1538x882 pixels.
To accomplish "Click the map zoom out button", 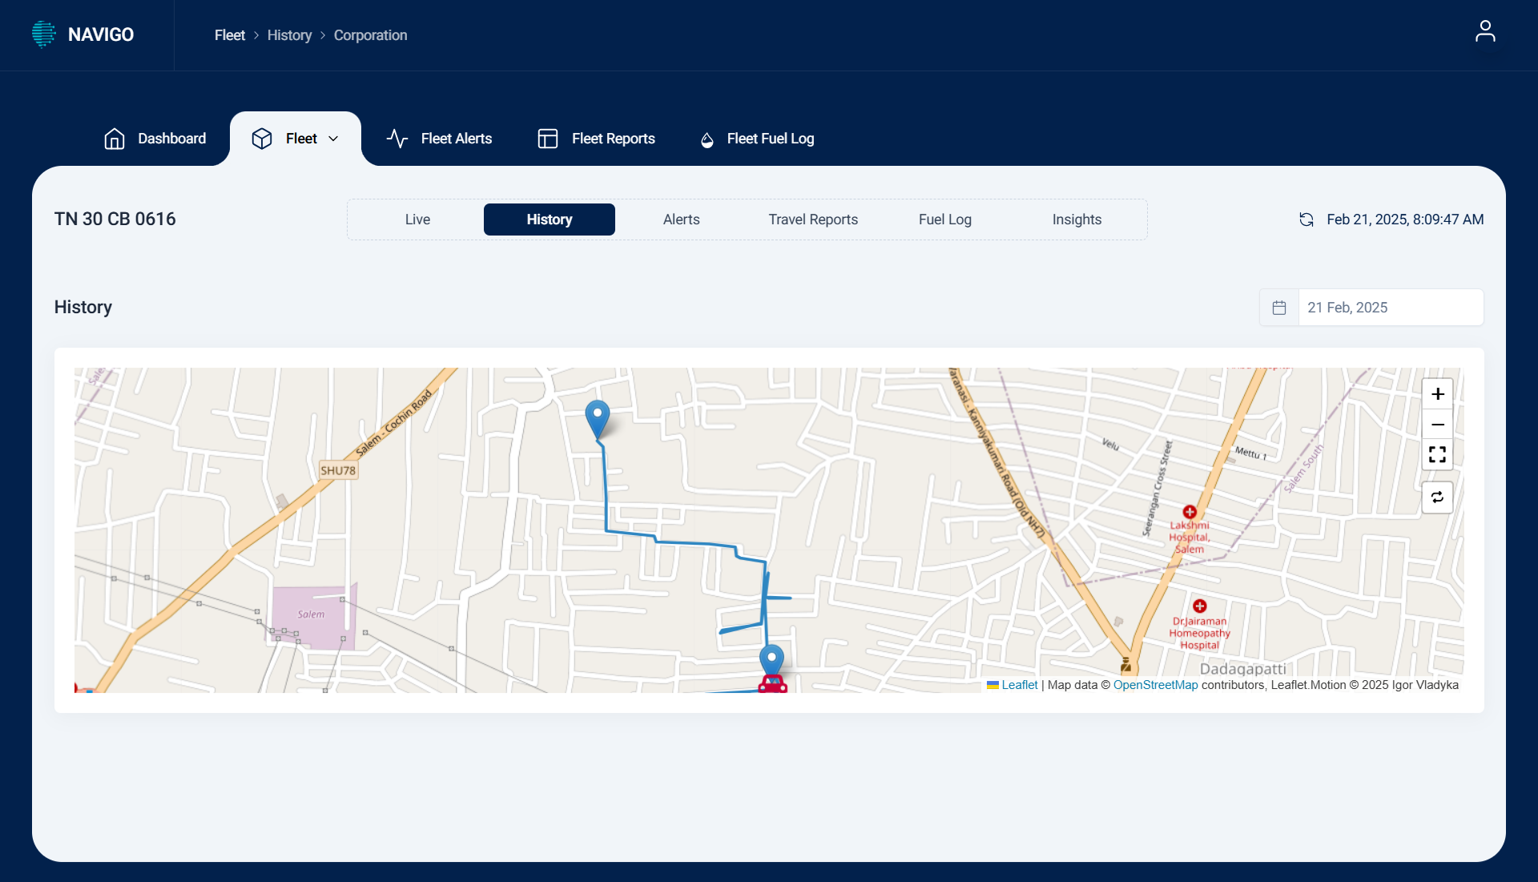I will tap(1437, 425).
